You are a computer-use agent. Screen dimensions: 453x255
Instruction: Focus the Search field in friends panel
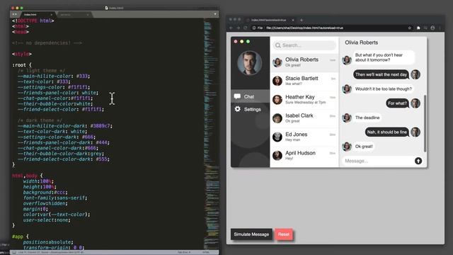click(304, 45)
